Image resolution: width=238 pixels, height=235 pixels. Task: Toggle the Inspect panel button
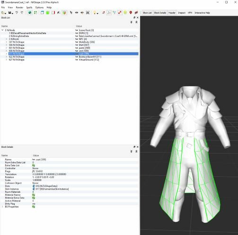point(182,13)
